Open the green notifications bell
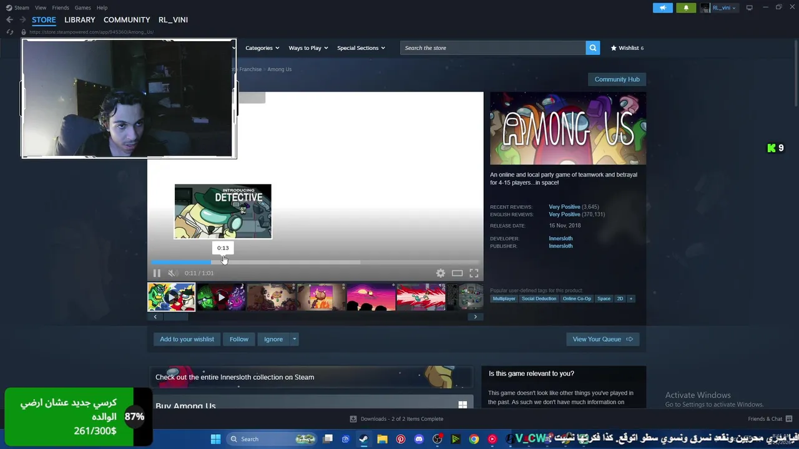 (686, 7)
